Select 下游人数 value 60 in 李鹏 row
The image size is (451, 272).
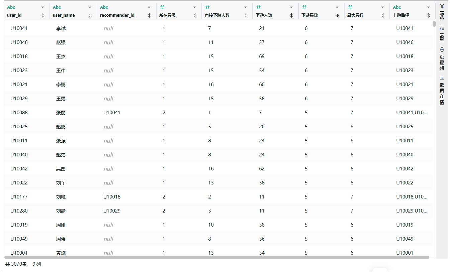(262, 85)
